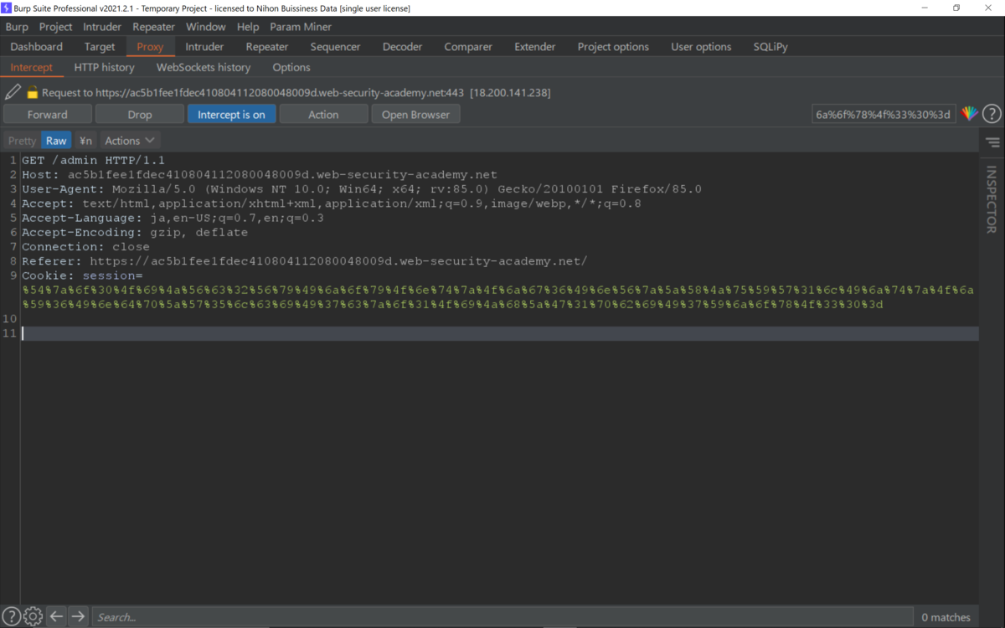Open the Help menu

[248, 27]
